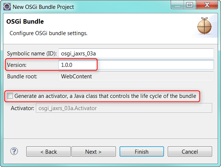Click the Version field showing 1.0.0
Viewport: 221px width, 167px height.
point(136,65)
